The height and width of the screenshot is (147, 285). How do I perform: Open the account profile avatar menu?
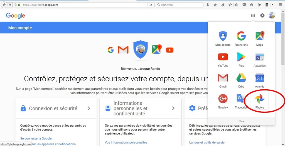tap(272, 16)
